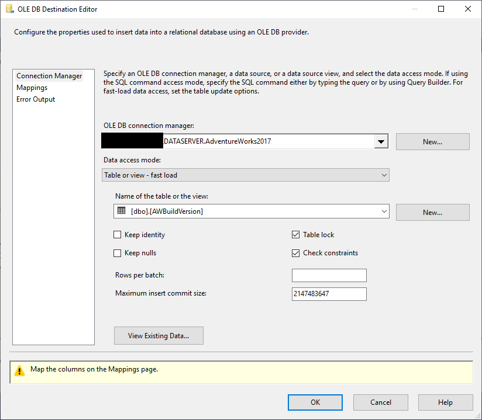
Task: Click into the Rows per batch field
Action: [x=329, y=276]
